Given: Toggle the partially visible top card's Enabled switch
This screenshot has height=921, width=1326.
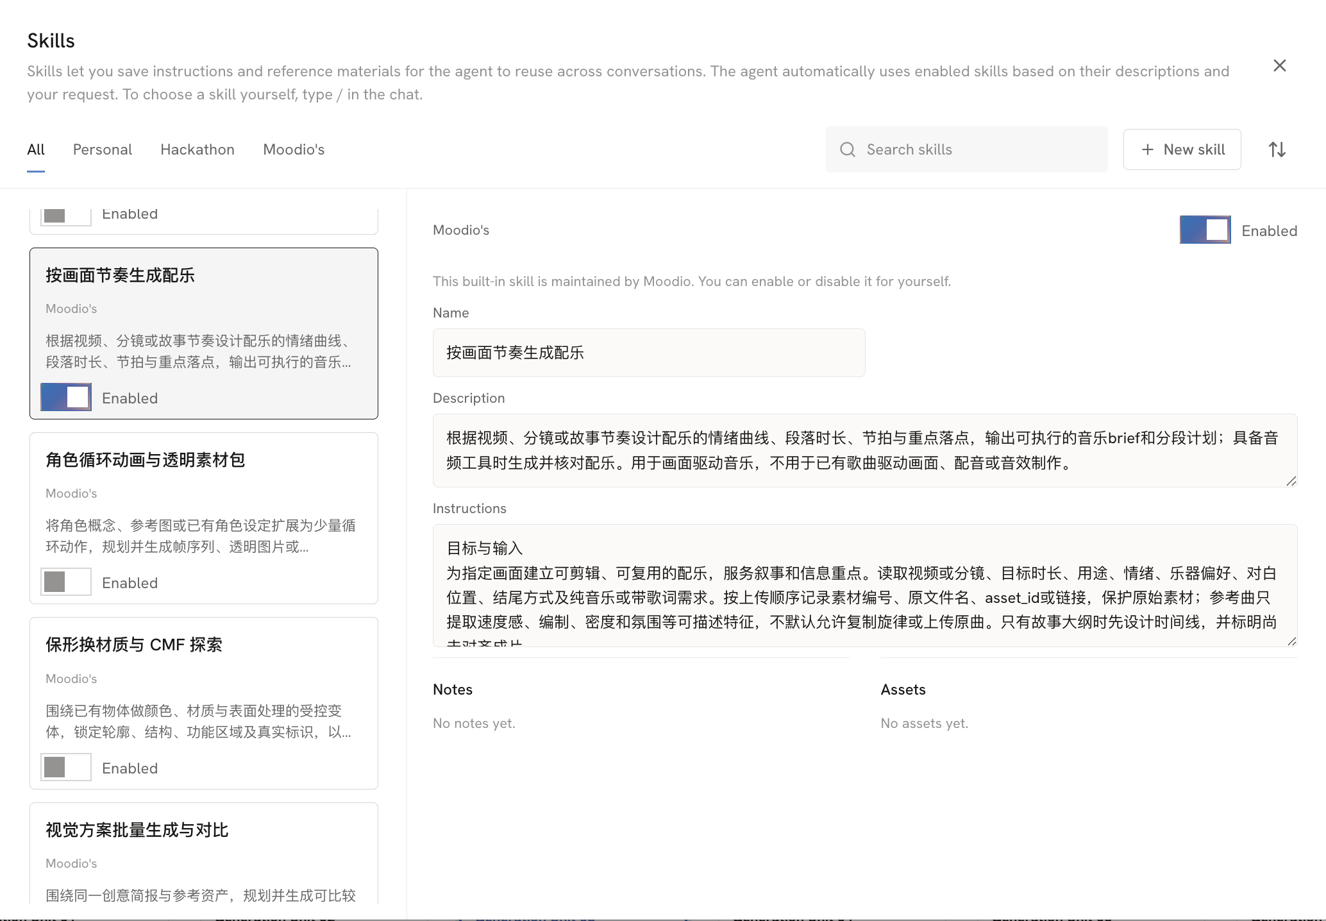Looking at the screenshot, I should click(x=66, y=216).
